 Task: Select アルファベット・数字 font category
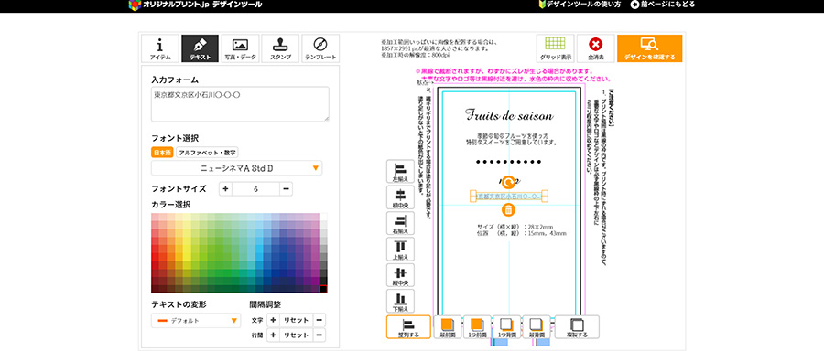point(207,153)
